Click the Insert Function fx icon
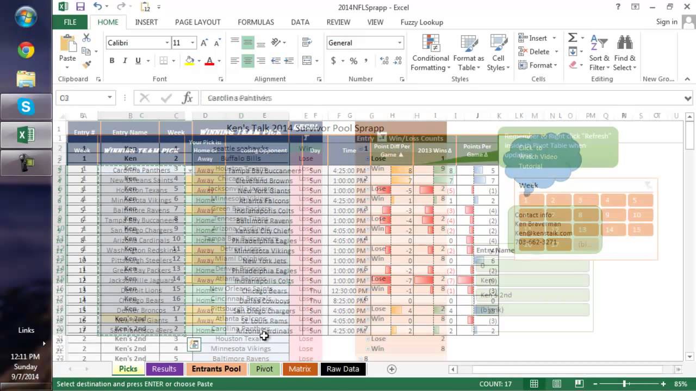Screen dimensions: 696x391 (188, 98)
